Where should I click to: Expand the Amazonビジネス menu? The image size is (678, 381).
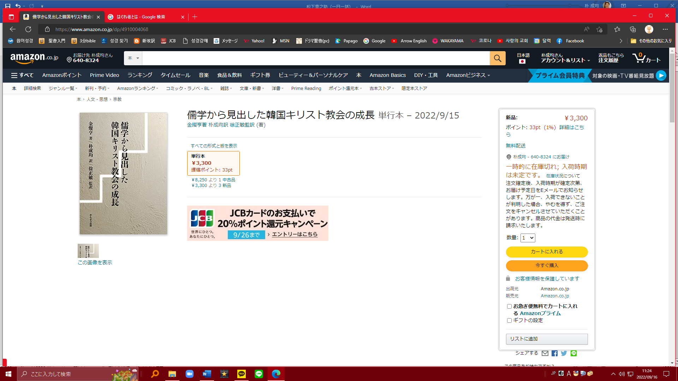[x=468, y=75]
